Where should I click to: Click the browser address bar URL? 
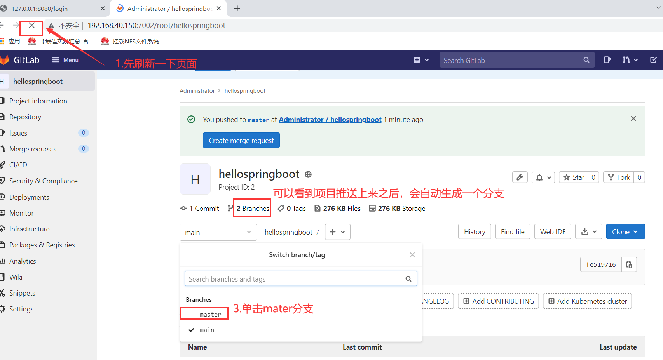click(x=156, y=25)
